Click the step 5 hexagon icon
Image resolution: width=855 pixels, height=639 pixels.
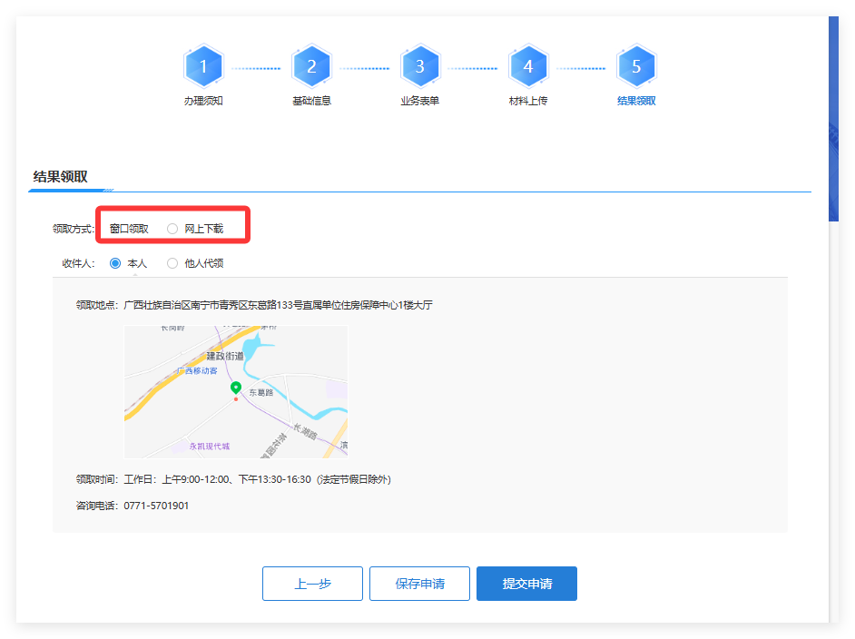[636, 66]
